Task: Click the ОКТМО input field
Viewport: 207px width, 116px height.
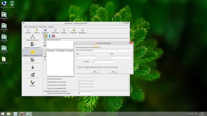Action: pos(104,62)
